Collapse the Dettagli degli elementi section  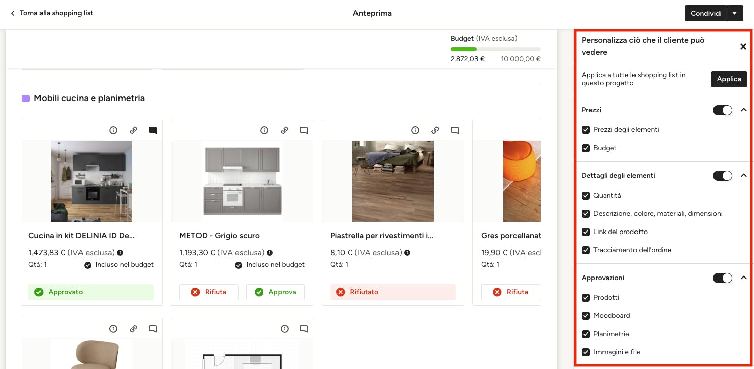743,175
